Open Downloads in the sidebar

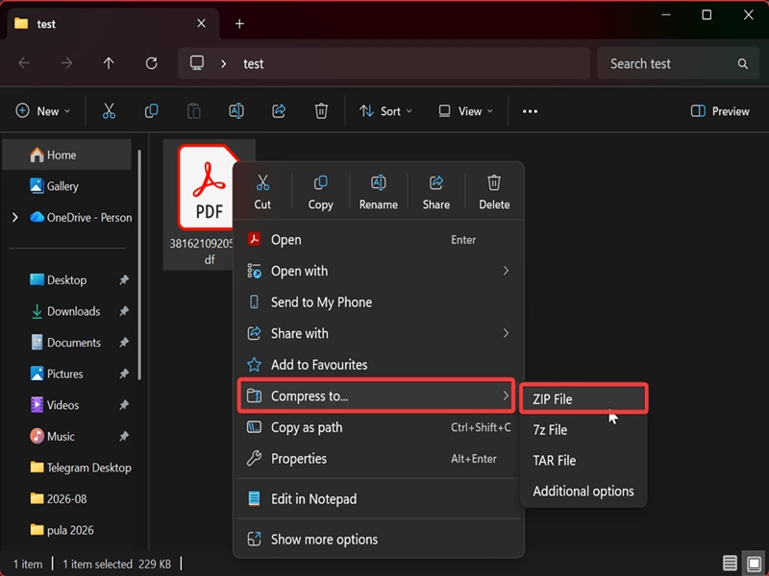tap(74, 311)
